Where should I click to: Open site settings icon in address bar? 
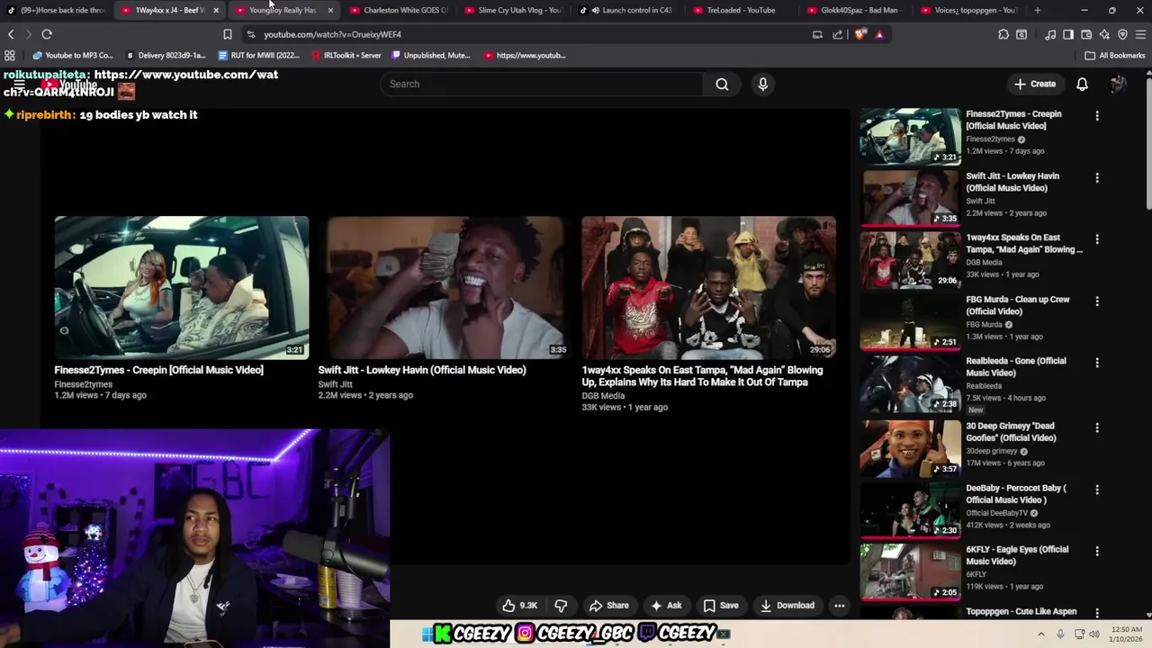coord(251,34)
